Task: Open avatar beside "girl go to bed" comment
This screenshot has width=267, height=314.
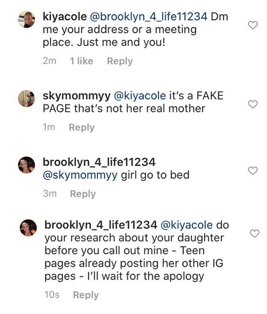Action: [x=27, y=165]
